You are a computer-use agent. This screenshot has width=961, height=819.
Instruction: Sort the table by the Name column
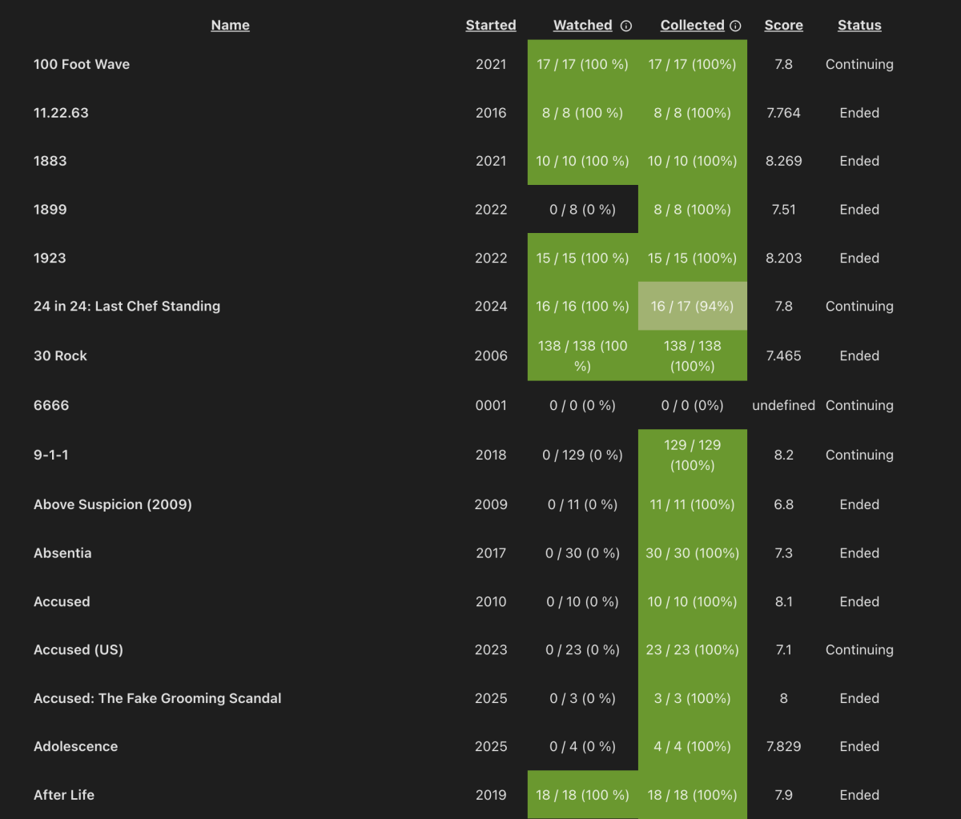[x=230, y=25]
